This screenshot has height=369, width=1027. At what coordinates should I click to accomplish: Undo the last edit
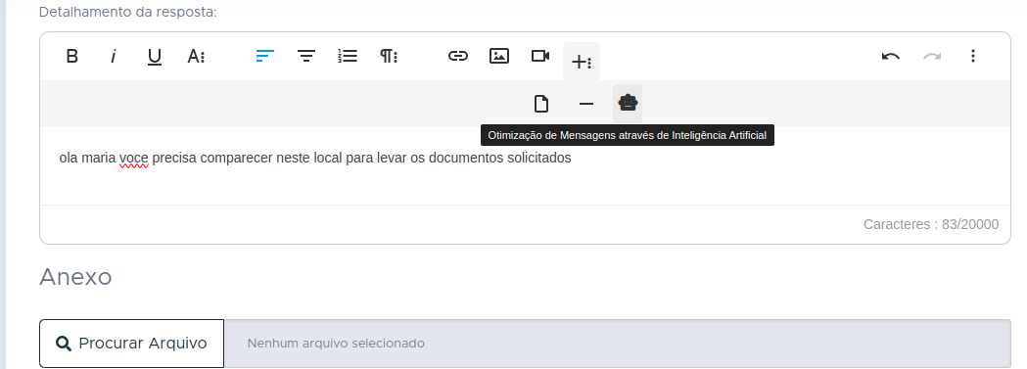[x=890, y=56]
